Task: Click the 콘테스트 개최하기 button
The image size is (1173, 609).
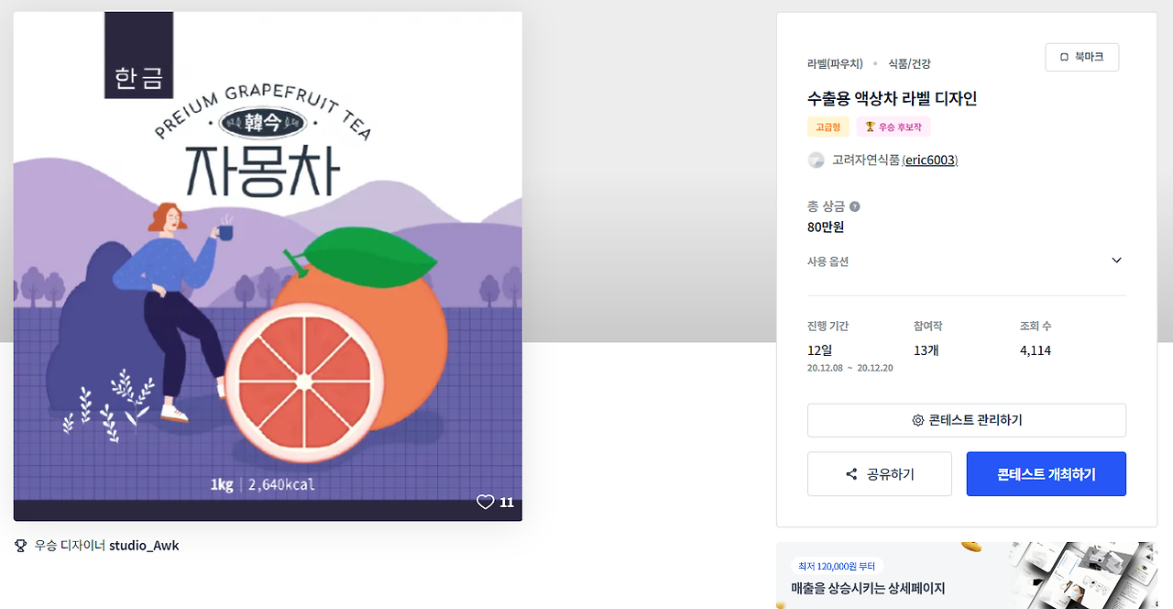Action: pyautogui.click(x=1046, y=474)
